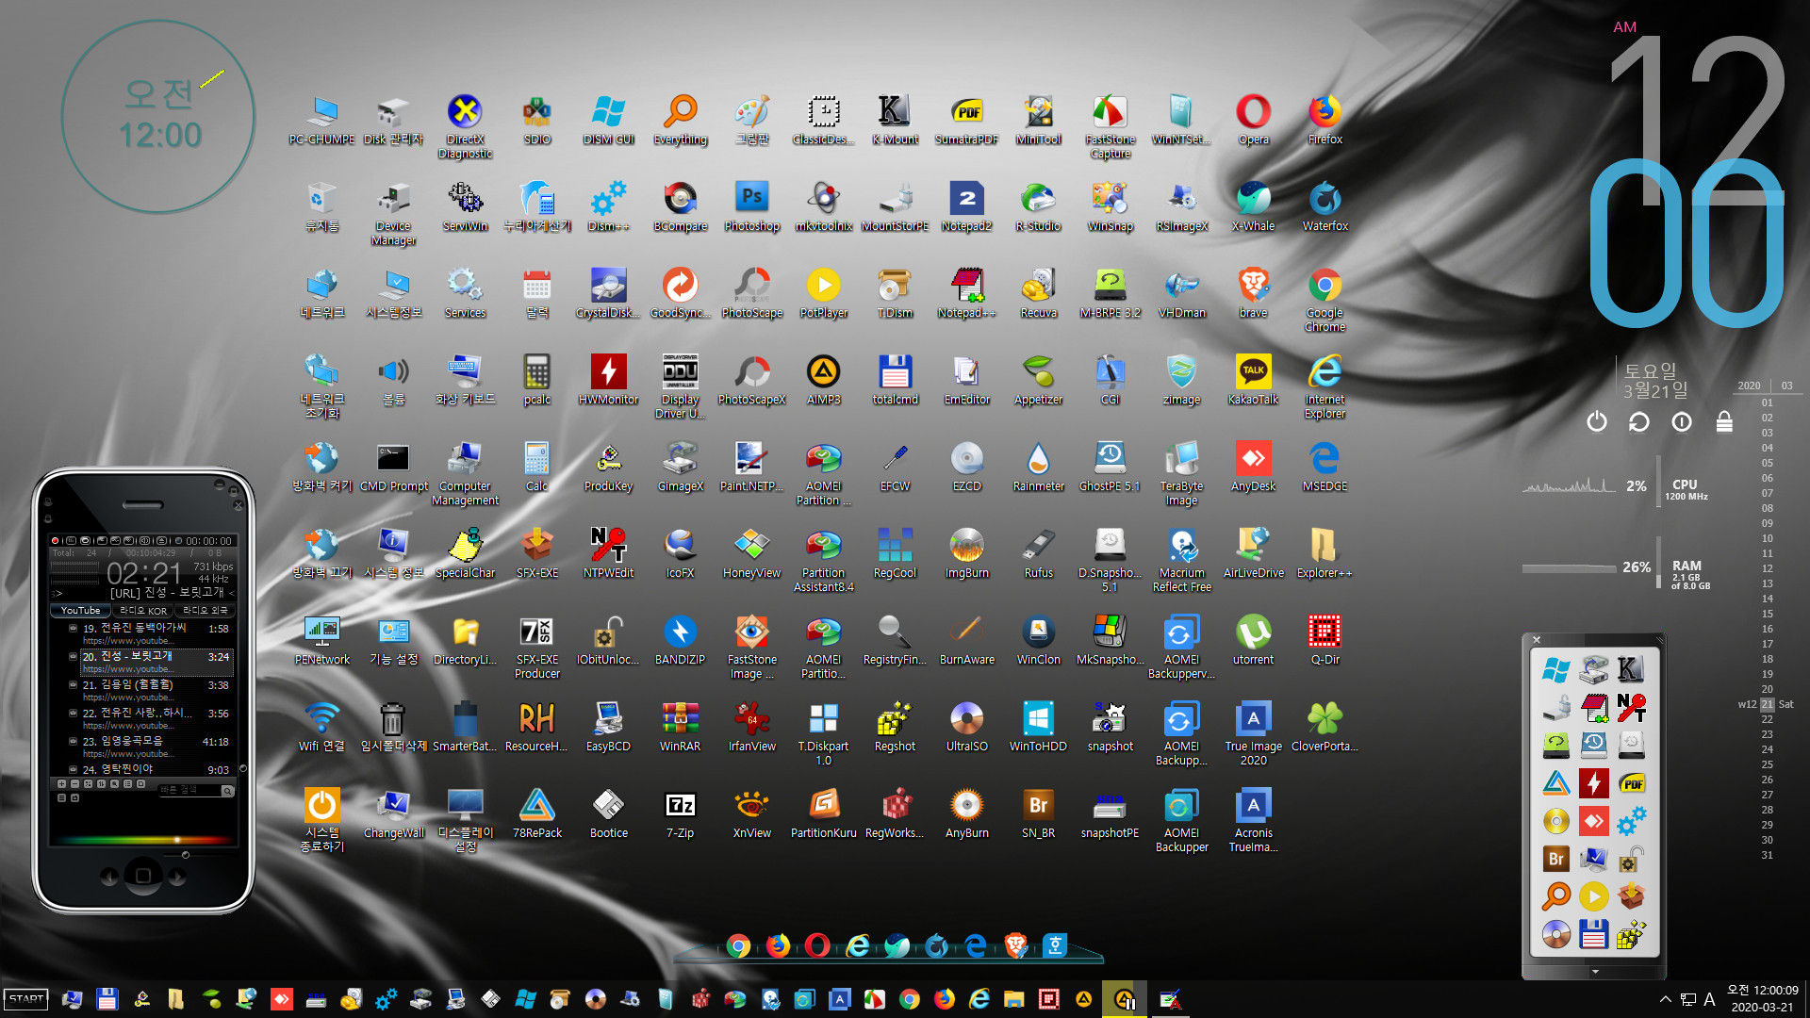
Task: Open the BCompare desktop icon
Action: point(680,206)
